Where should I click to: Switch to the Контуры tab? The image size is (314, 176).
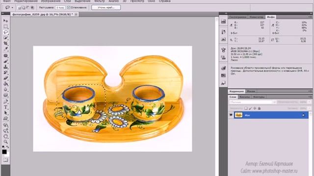259,97
